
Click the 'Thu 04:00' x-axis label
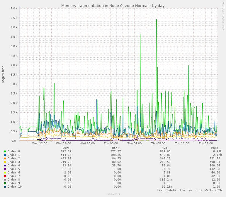135,143
